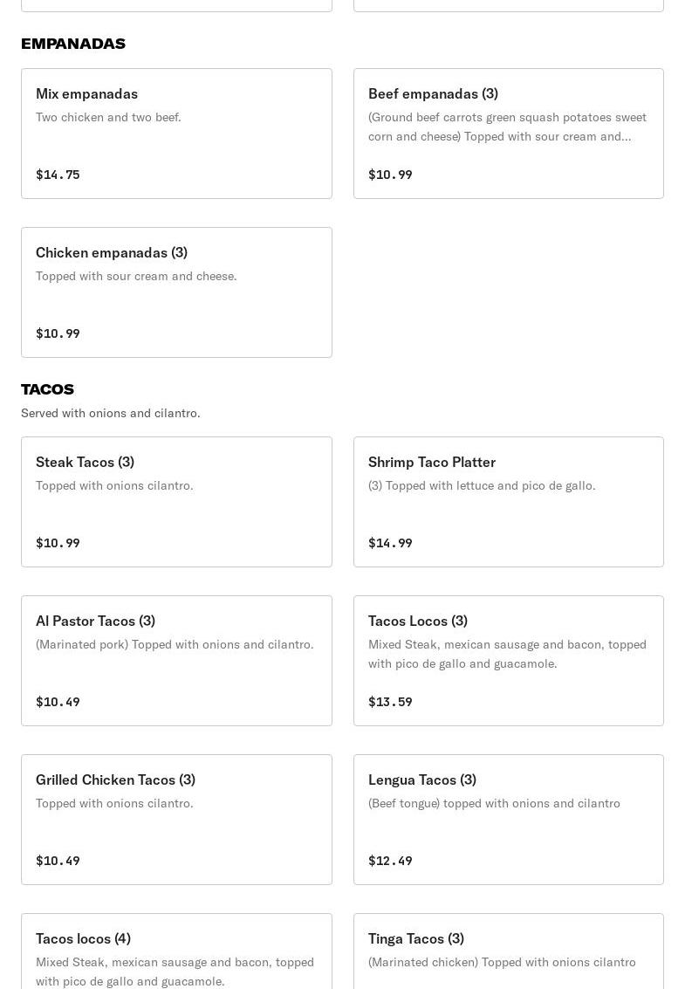
Task: Click the EMPANADAS section heading
Action: pos(73,44)
